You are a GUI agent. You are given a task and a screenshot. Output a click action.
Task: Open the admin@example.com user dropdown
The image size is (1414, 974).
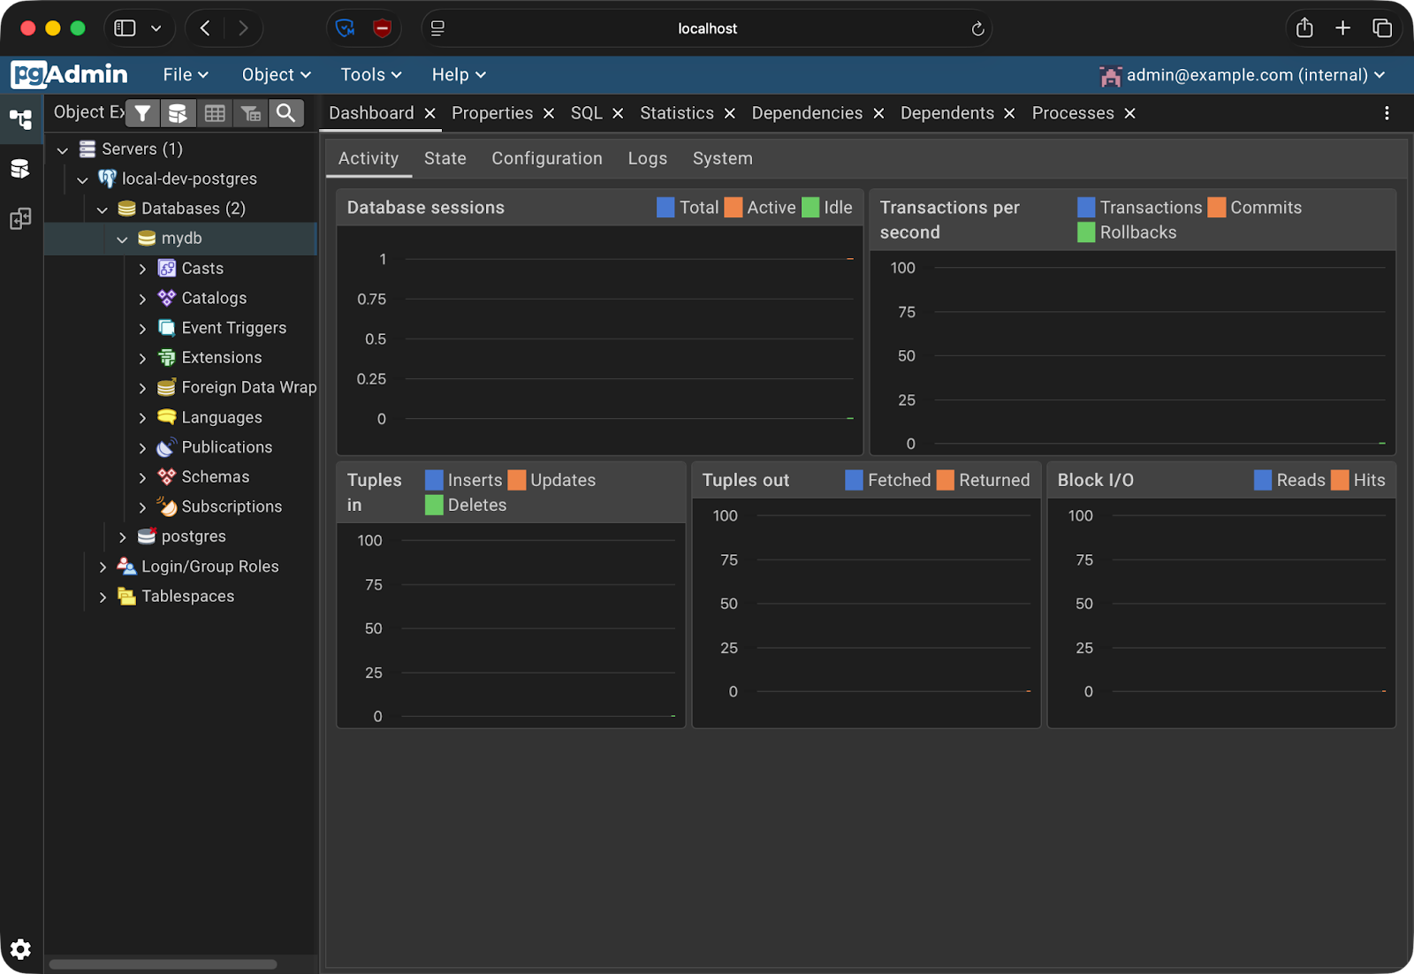(1242, 75)
